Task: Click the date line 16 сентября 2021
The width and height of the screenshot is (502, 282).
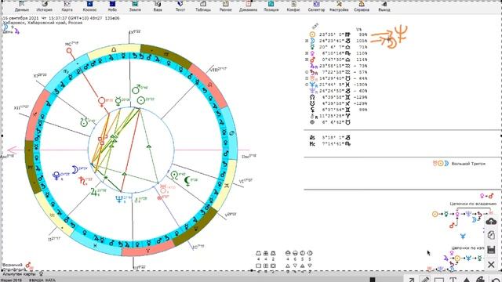Action: pos(61,18)
